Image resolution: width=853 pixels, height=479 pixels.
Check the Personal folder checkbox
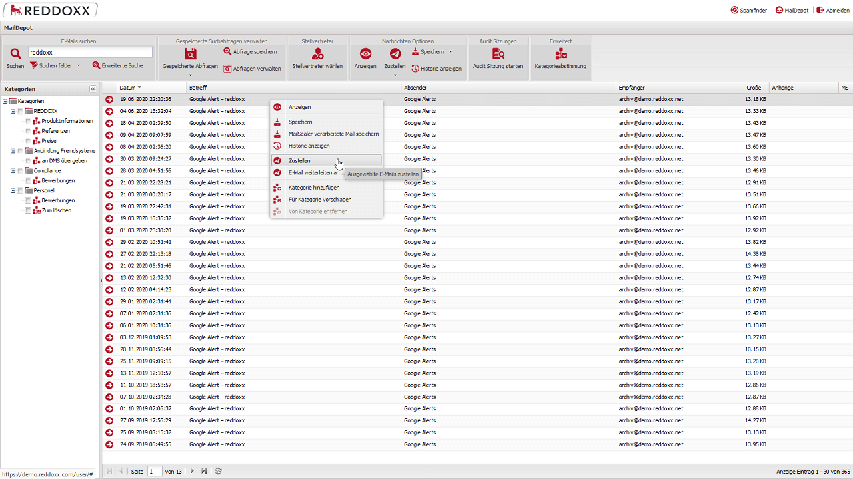(20, 191)
